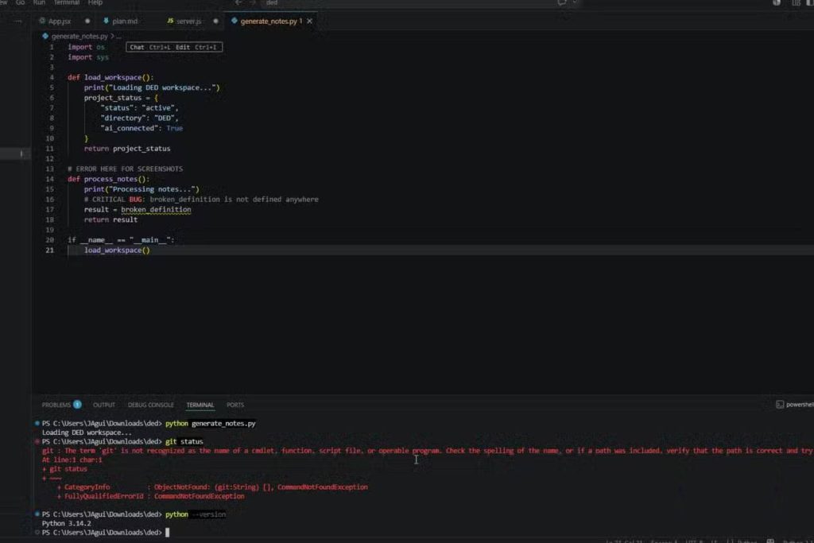Click the active terminal prompt cursor
The width and height of the screenshot is (814, 543).
coord(167,533)
